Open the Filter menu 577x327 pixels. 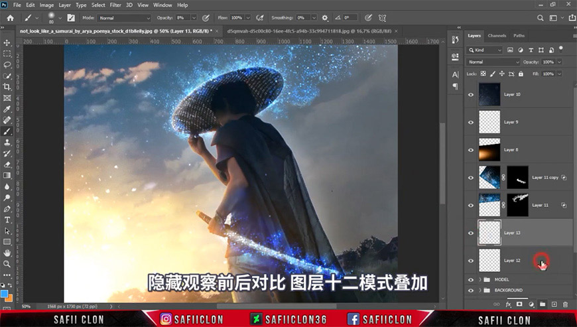(x=115, y=5)
